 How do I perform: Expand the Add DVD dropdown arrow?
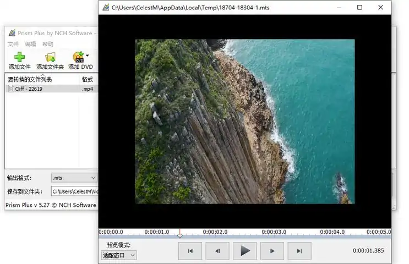(88, 55)
